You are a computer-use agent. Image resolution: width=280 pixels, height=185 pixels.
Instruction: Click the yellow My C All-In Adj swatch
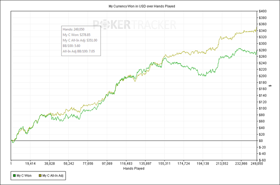click(40, 176)
